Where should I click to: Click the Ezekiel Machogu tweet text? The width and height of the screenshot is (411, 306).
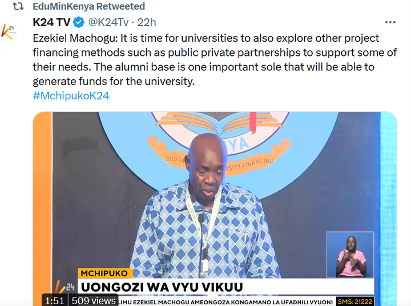tap(215, 60)
